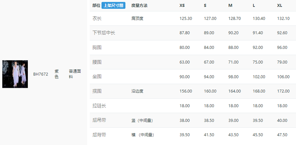This screenshot has height=145, width=296.
Task: Click the 下节后中长 row label
Action: coord(104,33)
